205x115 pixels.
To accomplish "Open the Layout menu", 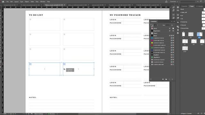I will 16,2.
